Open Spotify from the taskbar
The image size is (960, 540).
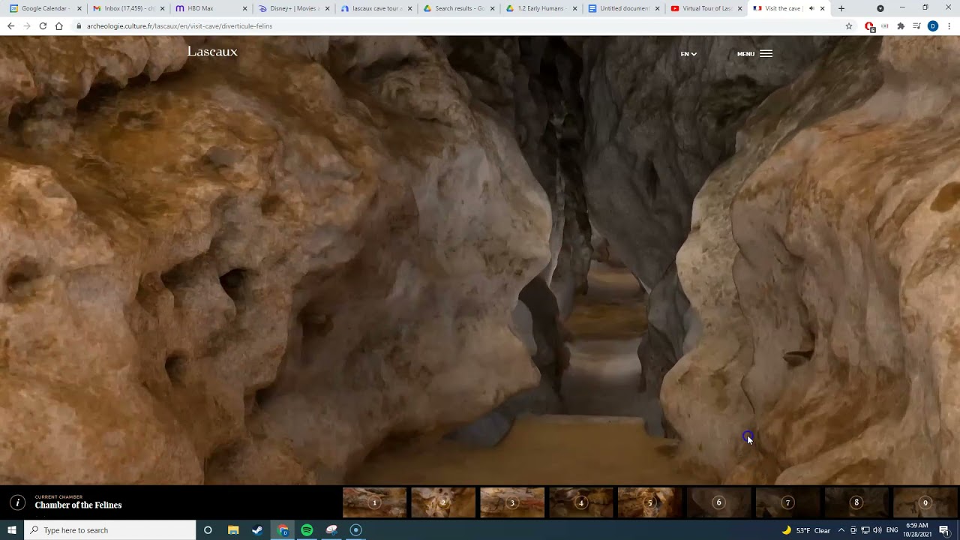(x=307, y=530)
